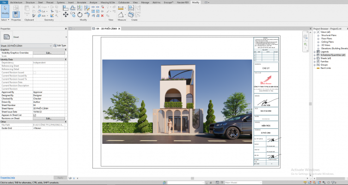Open the Properties help link
348x185 pixels.
[x=8, y=178]
